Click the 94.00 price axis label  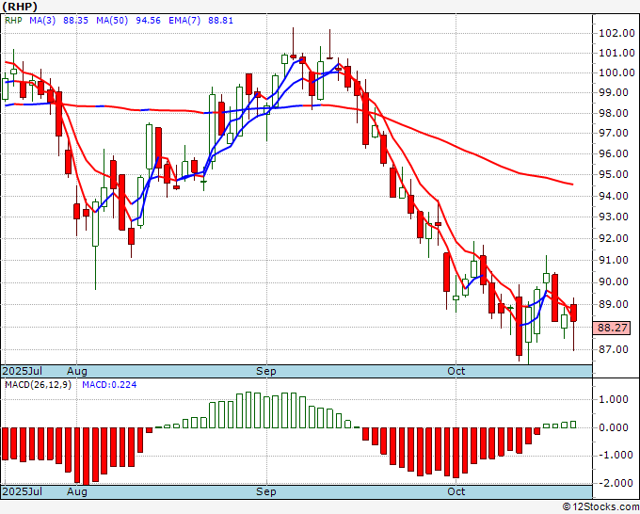pyautogui.click(x=614, y=196)
